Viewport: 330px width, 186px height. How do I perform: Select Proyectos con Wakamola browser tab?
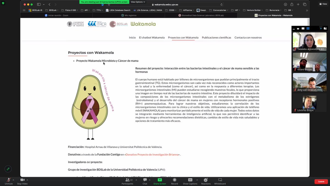point(273,15)
